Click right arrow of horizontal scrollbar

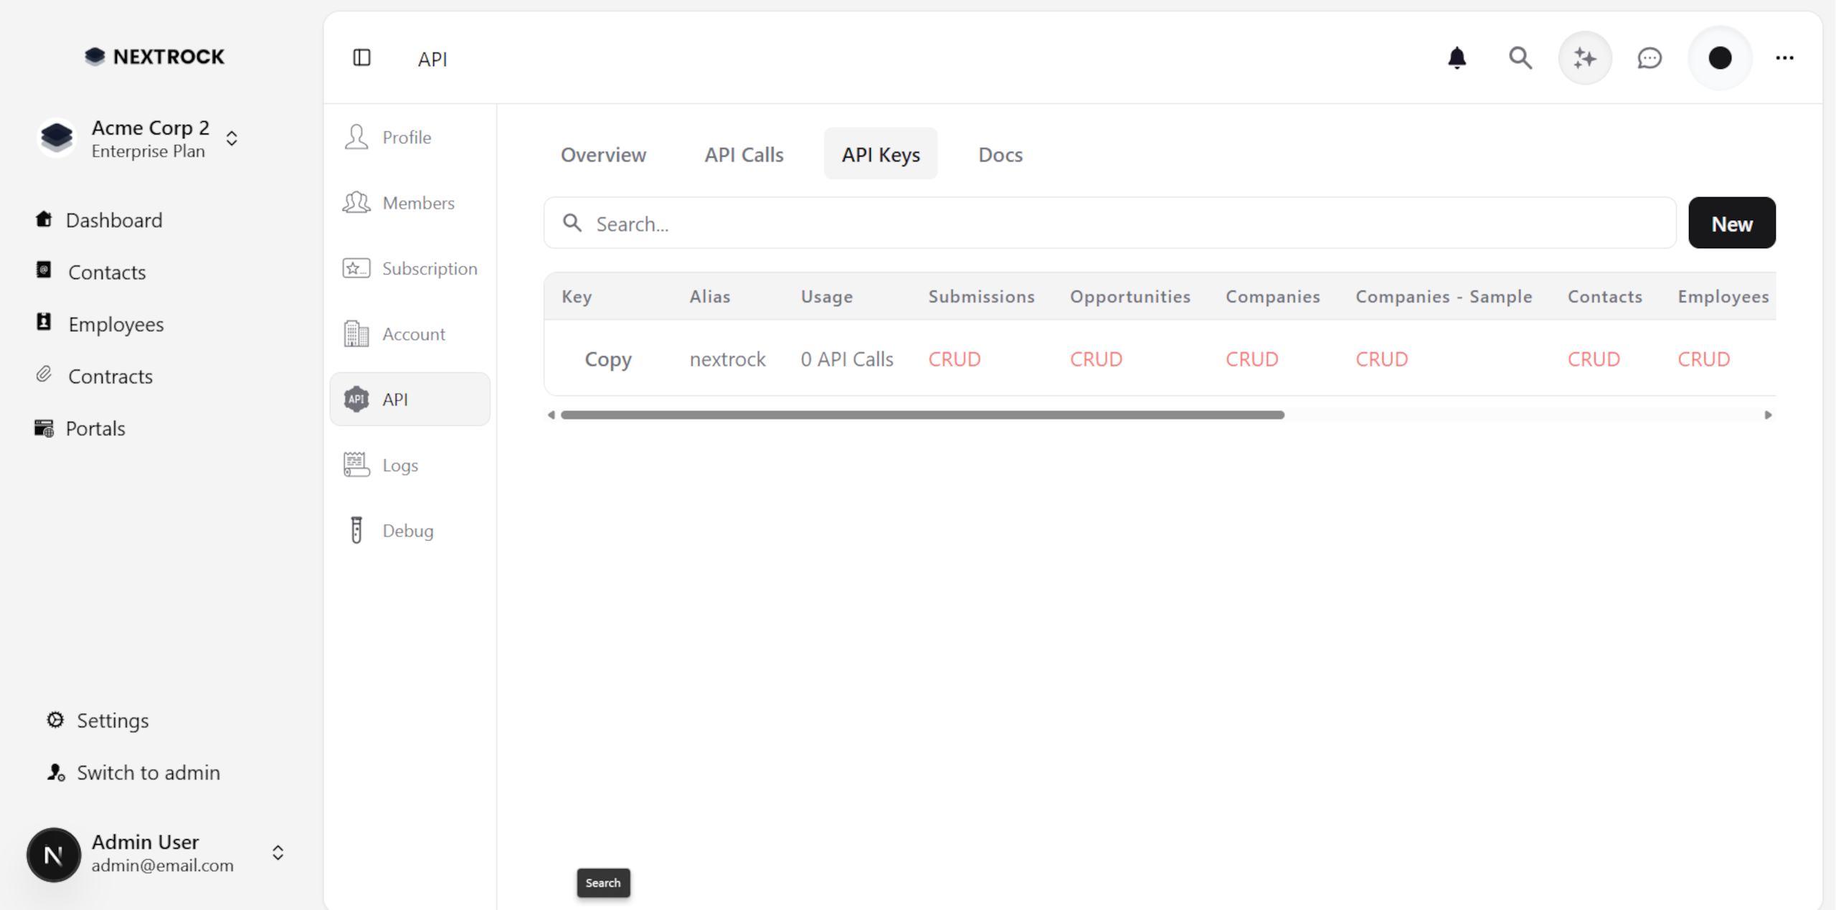pyautogui.click(x=1768, y=414)
